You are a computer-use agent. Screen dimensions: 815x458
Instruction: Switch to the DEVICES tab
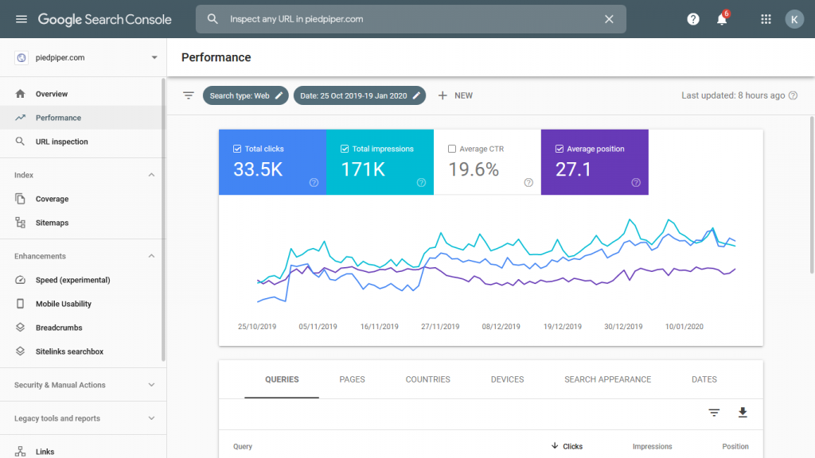(507, 379)
